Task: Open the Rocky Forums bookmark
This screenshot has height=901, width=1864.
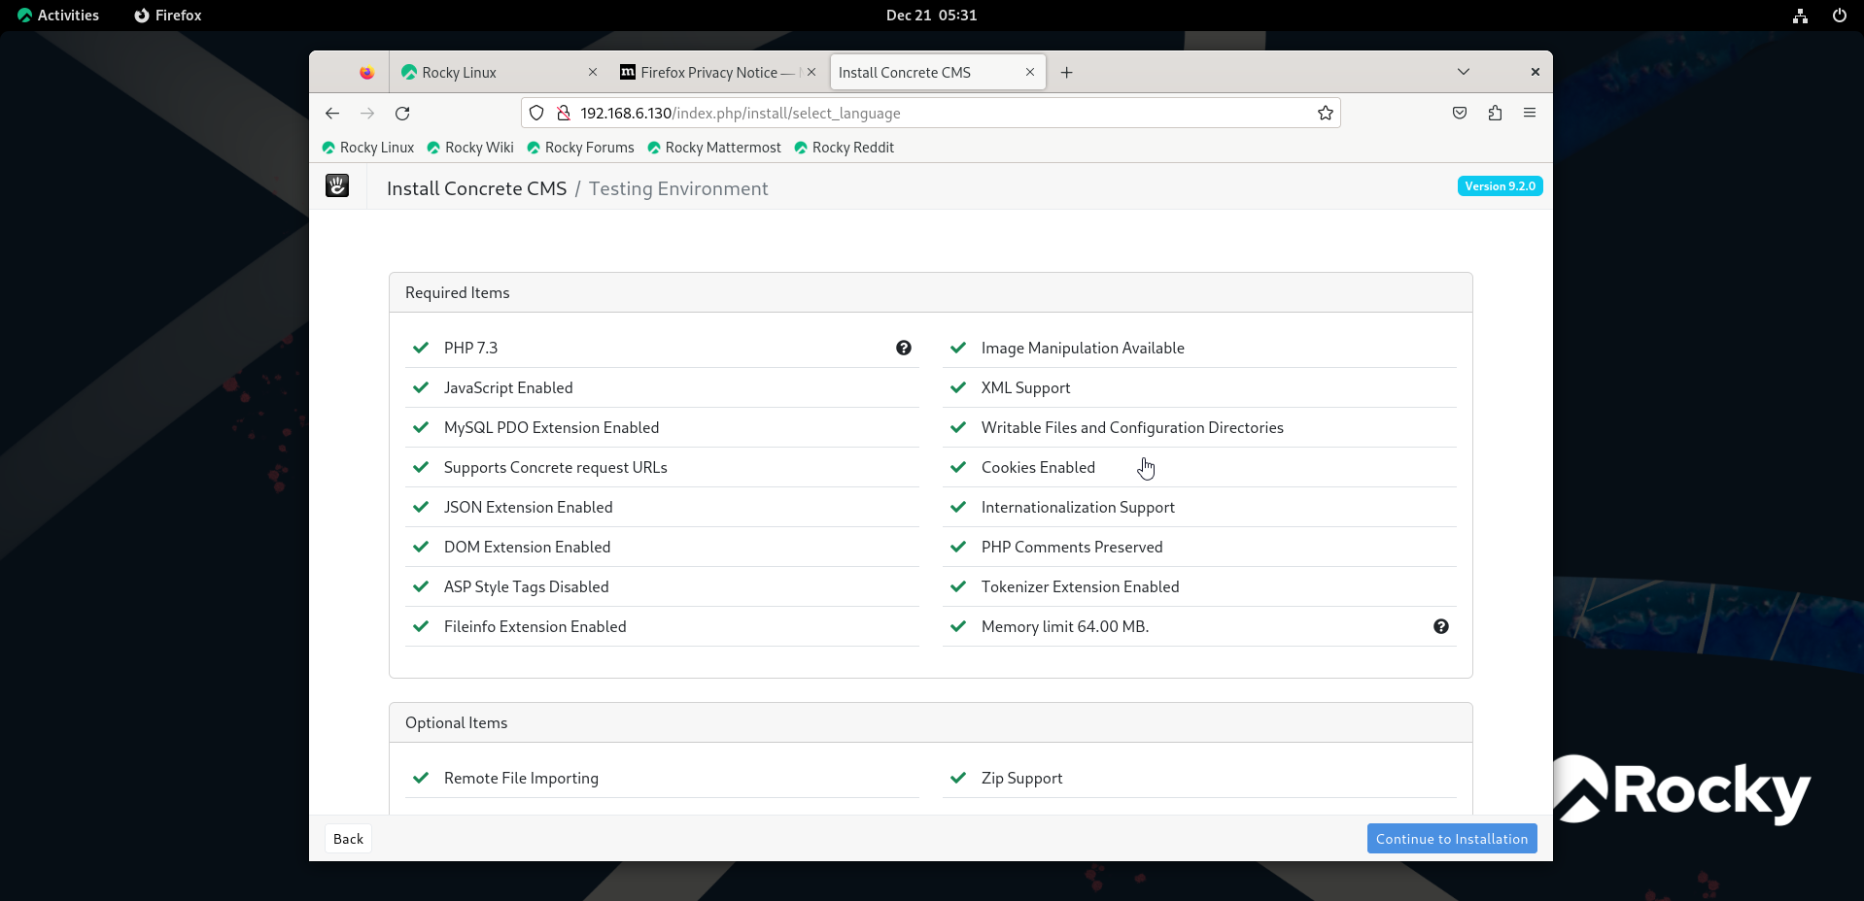Action: tap(580, 148)
